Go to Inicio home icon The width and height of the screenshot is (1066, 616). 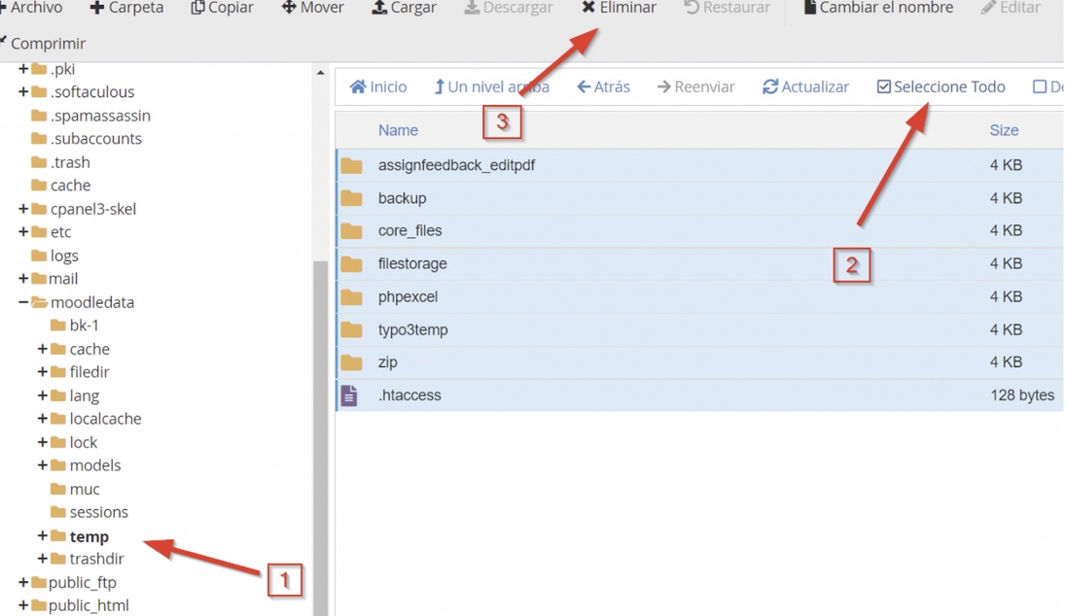tap(358, 86)
